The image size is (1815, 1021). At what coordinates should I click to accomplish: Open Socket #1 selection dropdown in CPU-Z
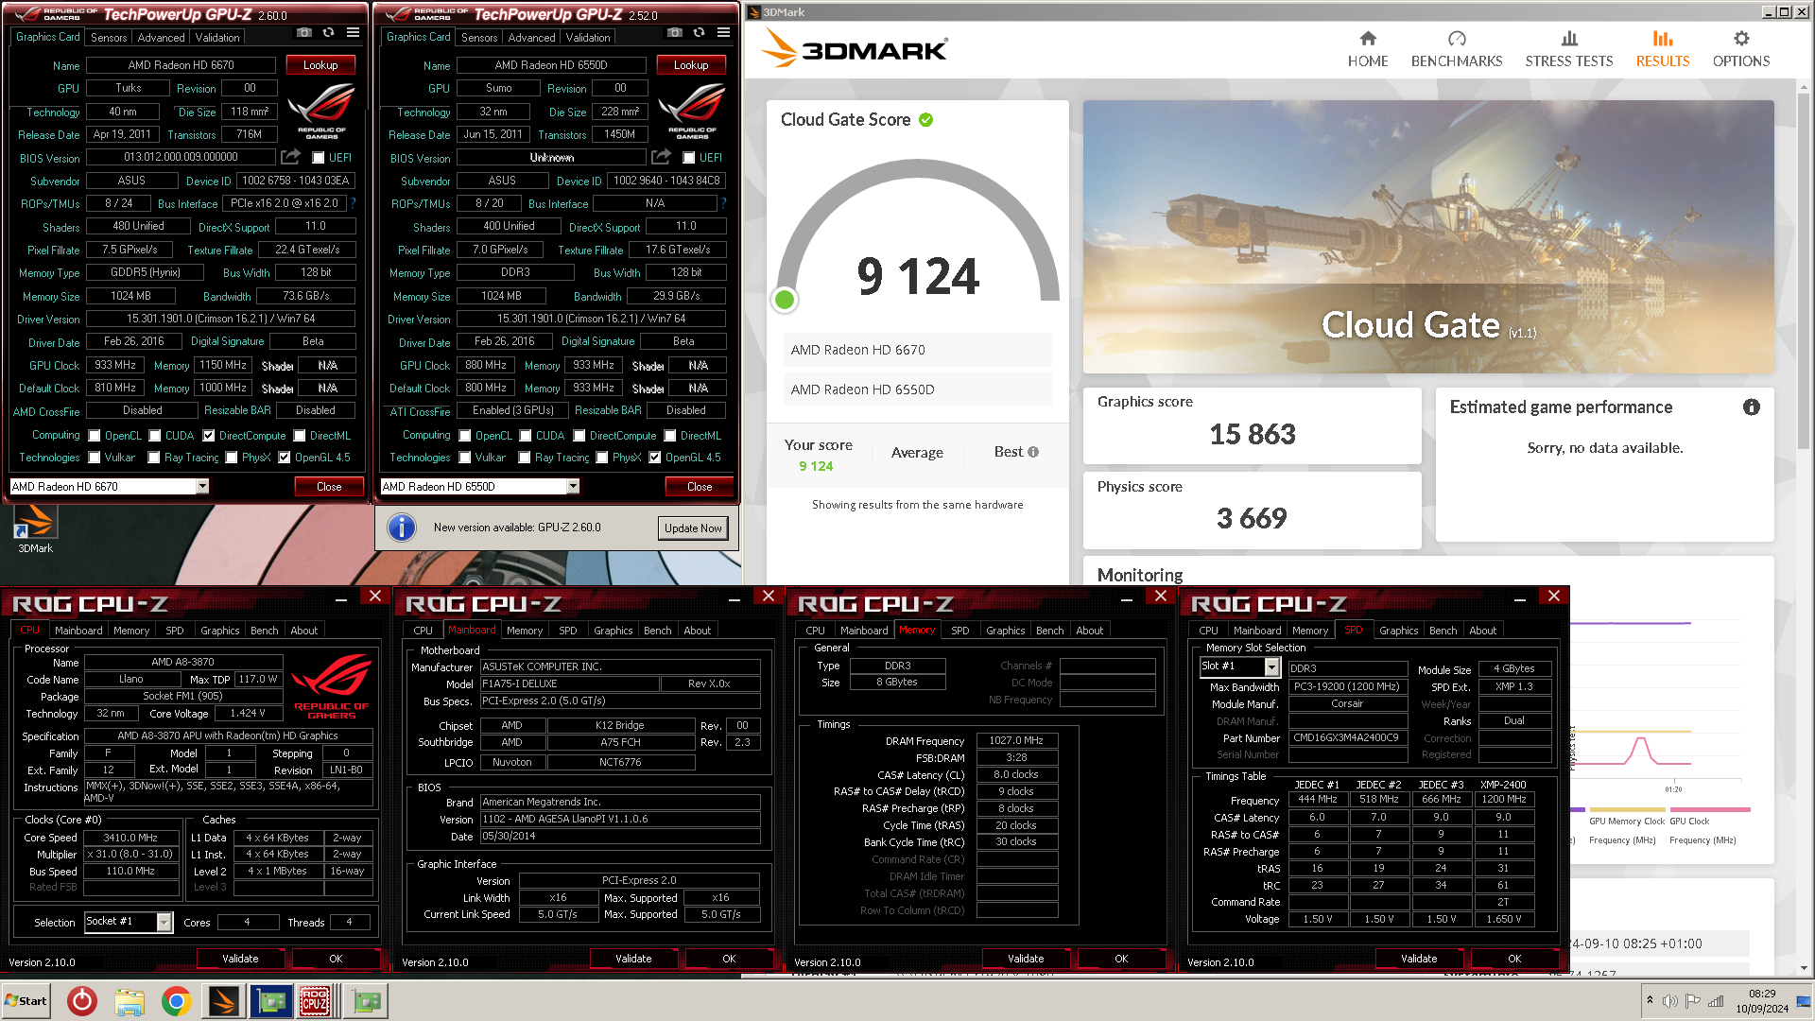click(x=164, y=922)
